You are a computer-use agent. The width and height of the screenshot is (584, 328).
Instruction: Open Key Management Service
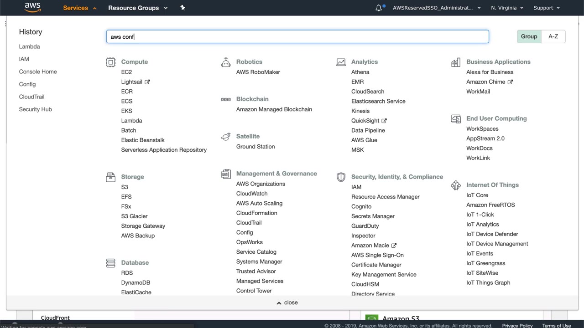384,275
